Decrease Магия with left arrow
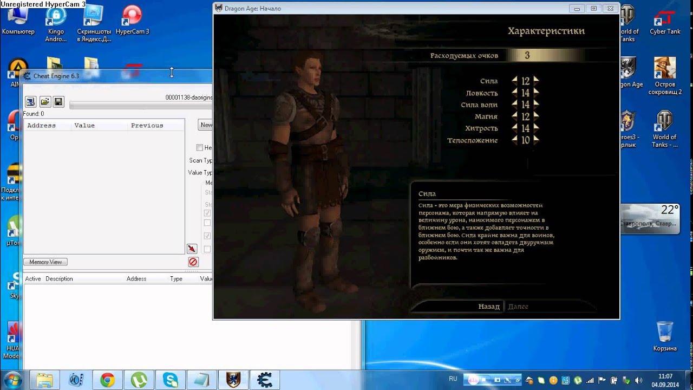This screenshot has height=390, width=693. 514,116
